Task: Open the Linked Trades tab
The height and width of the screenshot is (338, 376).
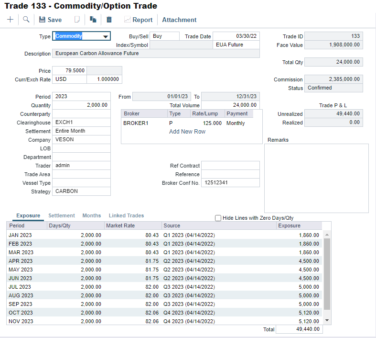Action: 126,216
